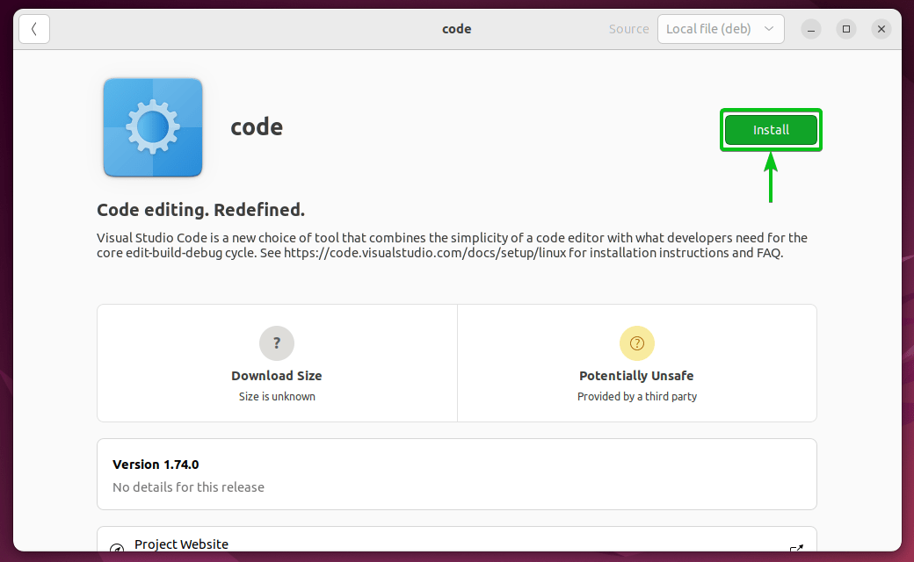
Task: Click "Size is unknown" text
Action: click(277, 397)
